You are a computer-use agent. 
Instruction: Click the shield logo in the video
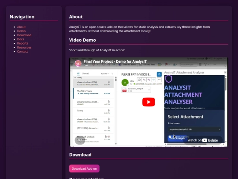coord(168,79)
